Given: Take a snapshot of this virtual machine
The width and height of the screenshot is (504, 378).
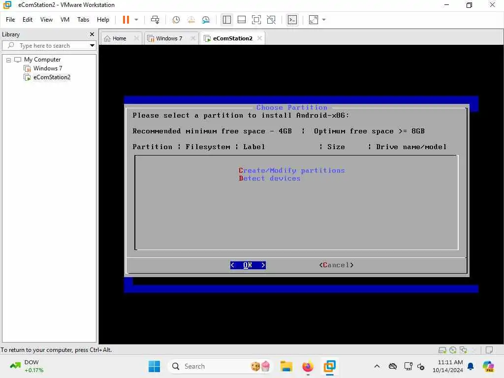Looking at the screenshot, I should tap(176, 20).
